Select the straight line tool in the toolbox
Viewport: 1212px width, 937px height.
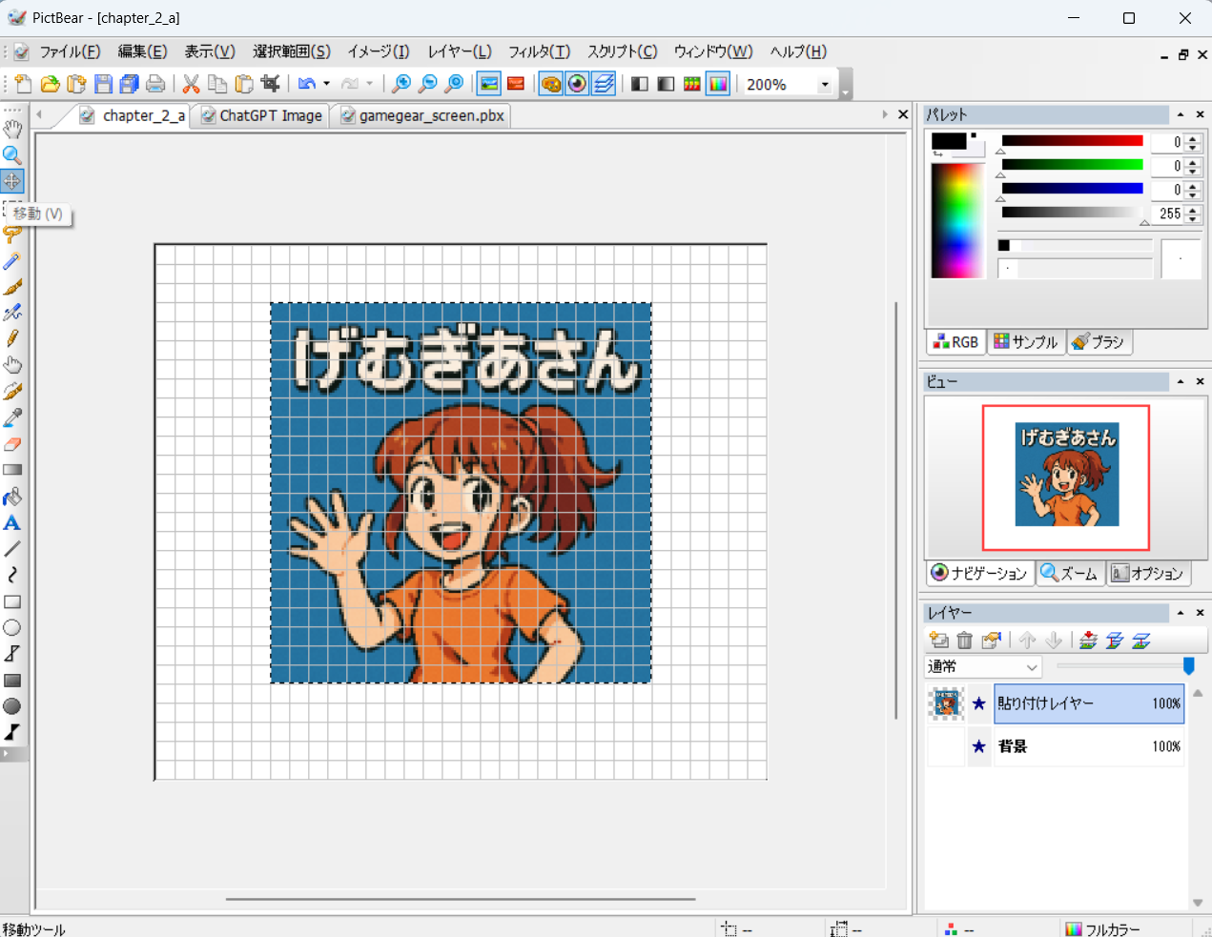(x=12, y=549)
